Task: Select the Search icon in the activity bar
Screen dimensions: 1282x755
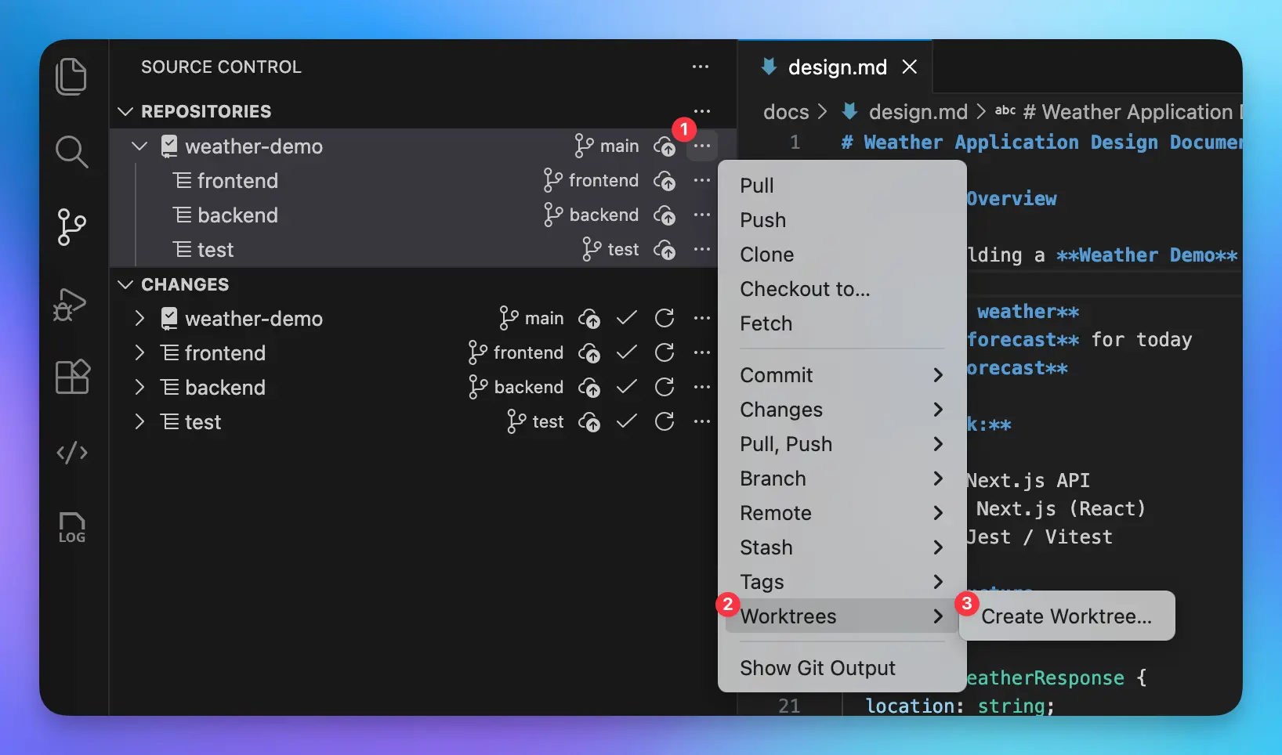Action: [x=72, y=152]
